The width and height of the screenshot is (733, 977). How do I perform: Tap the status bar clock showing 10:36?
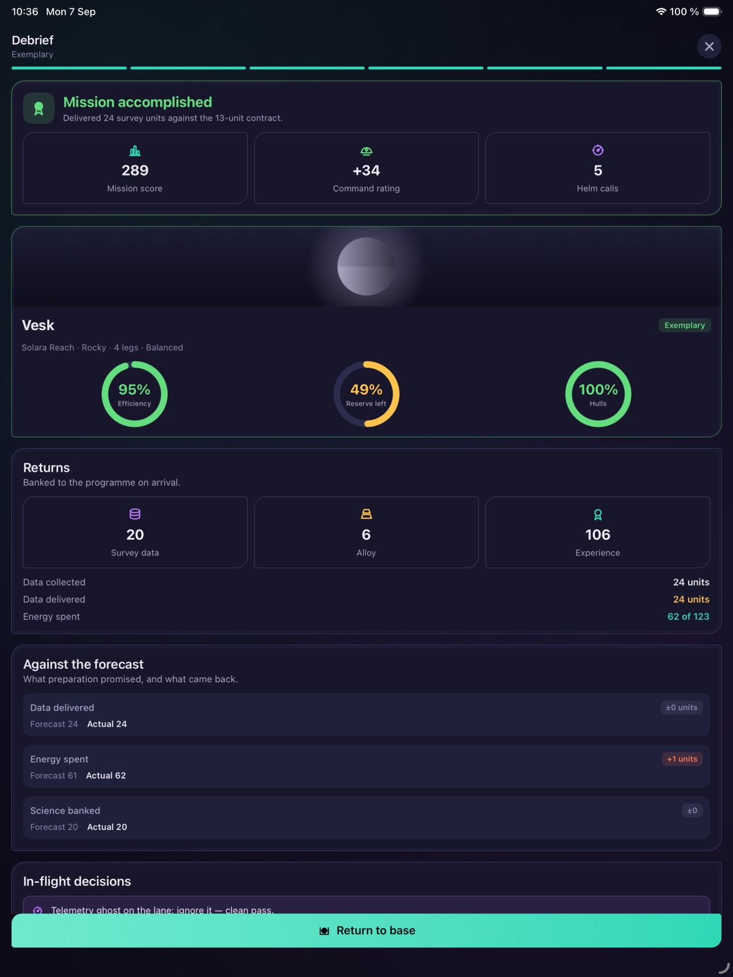[x=25, y=11]
